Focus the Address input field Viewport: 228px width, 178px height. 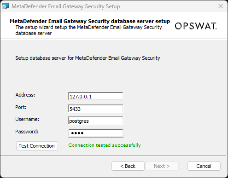[x=95, y=96]
